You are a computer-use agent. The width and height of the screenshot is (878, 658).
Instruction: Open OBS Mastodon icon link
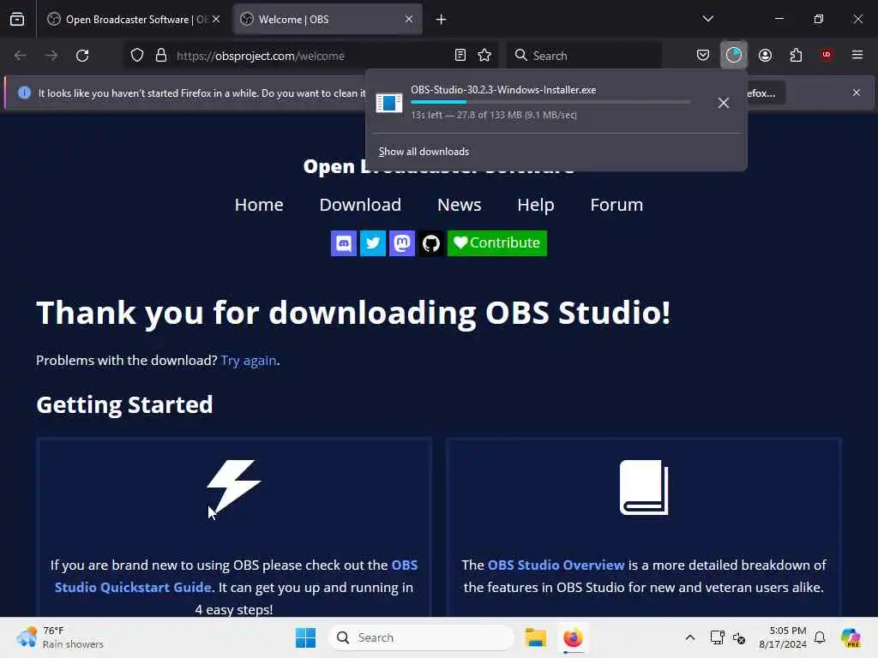pos(402,243)
